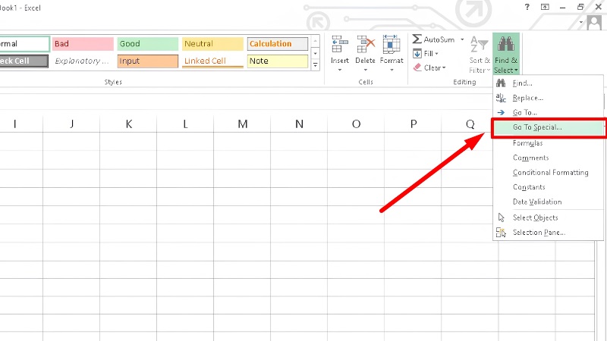Select column M header
607x341 pixels.
click(x=242, y=124)
